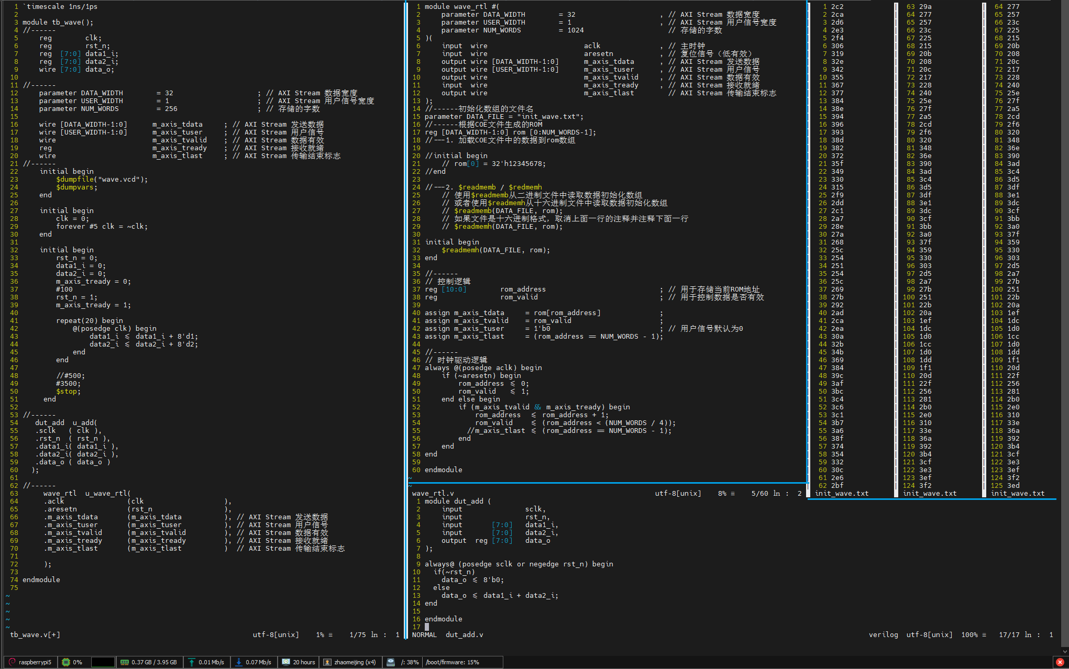1069x669 pixels.
Task: Click 'wave_rtl u_wave_rtl(' instantiation line
Action: [87, 493]
